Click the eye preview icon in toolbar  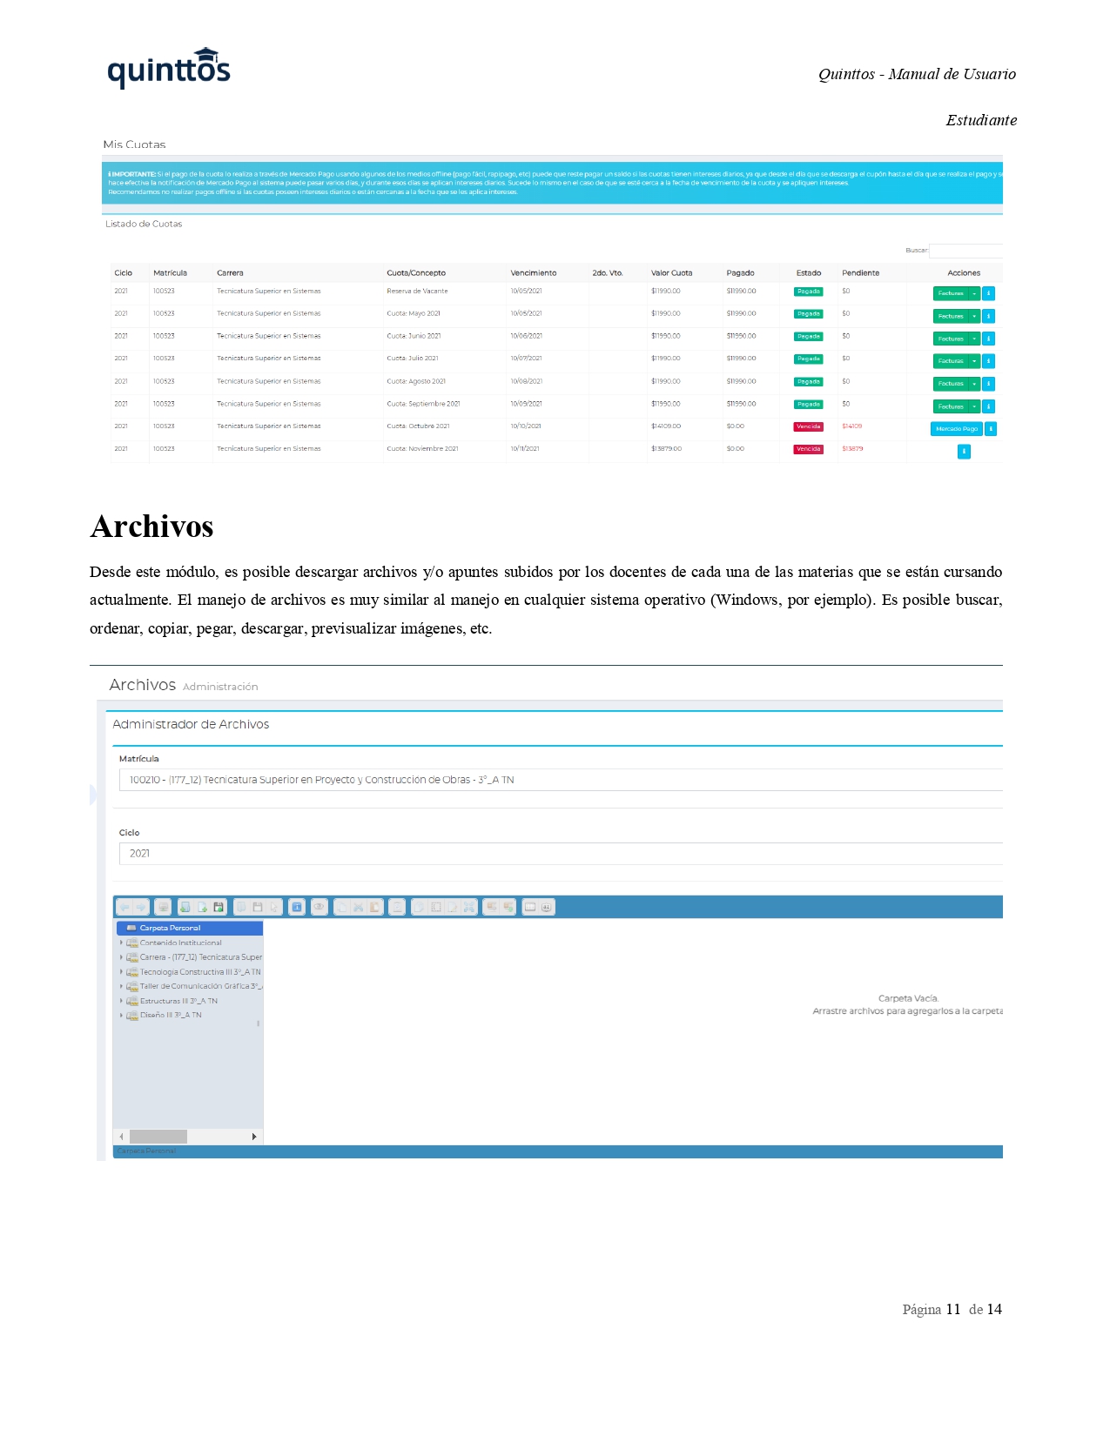(320, 907)
